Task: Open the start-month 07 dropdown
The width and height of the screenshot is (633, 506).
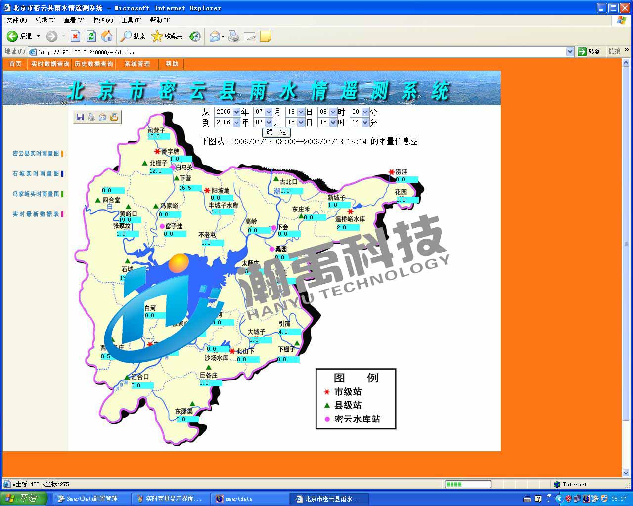Action: [269, 112]
